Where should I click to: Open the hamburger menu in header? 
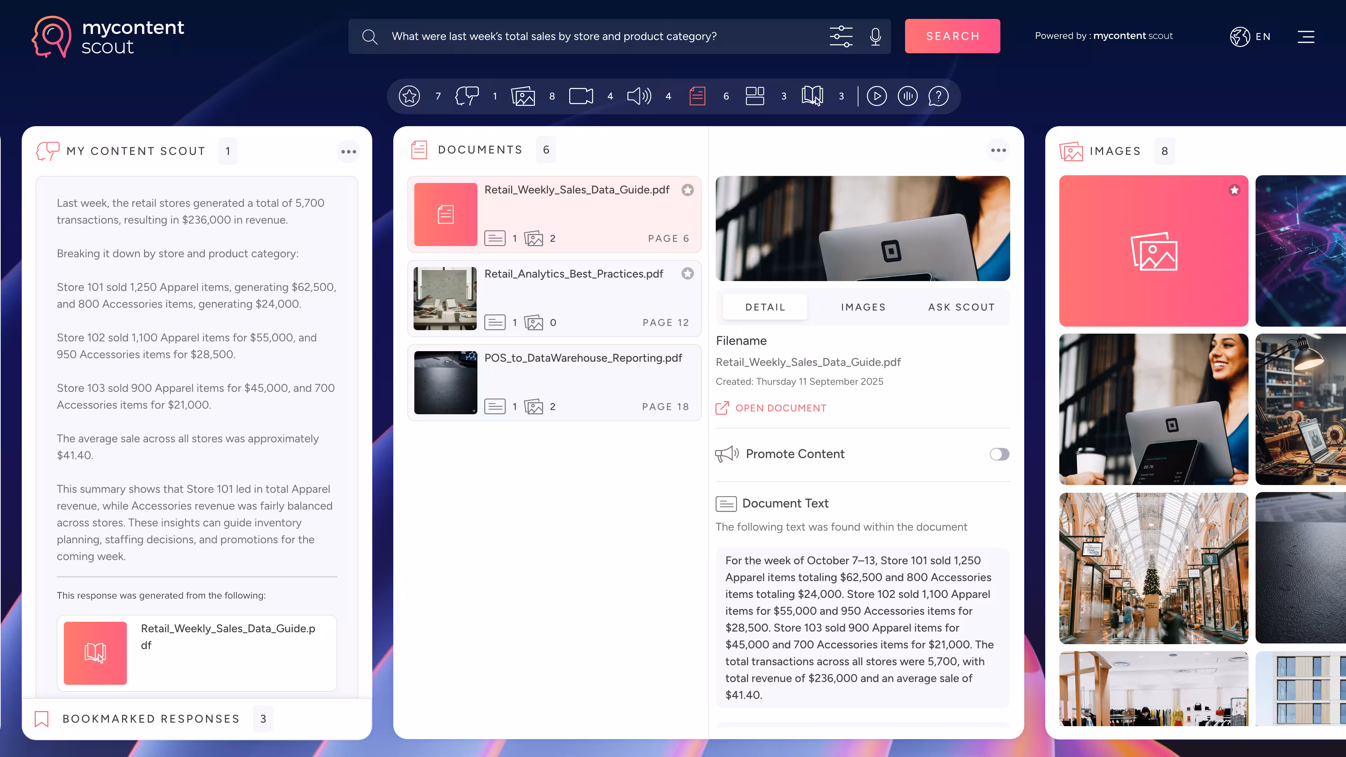(1305, 36)
